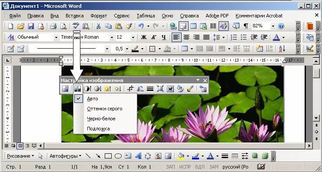Expand the line style dropdown arrow
Screen dimensions: 322x172
[107, 49]
